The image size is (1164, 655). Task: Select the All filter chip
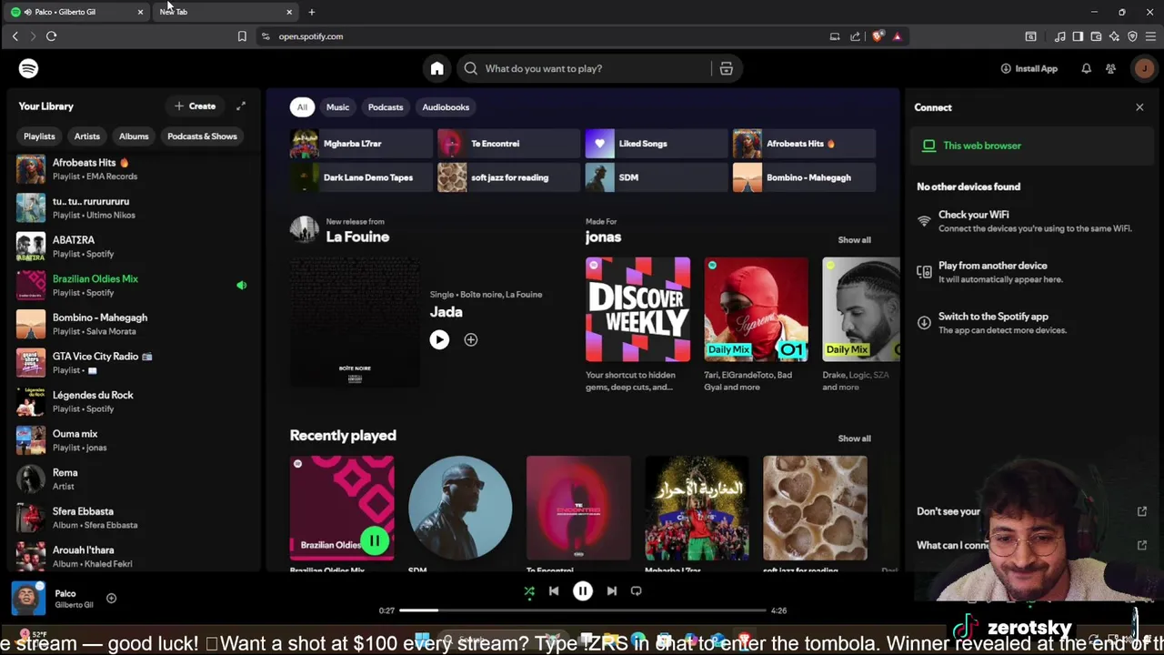(302, 107)
